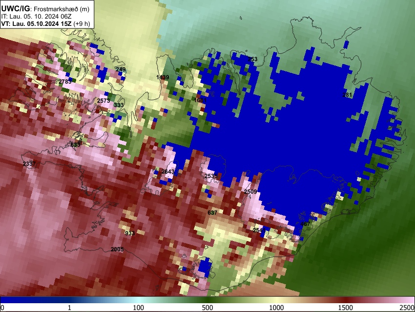Click the map value label 2535

pyautogui.click(x=211, y=176)
